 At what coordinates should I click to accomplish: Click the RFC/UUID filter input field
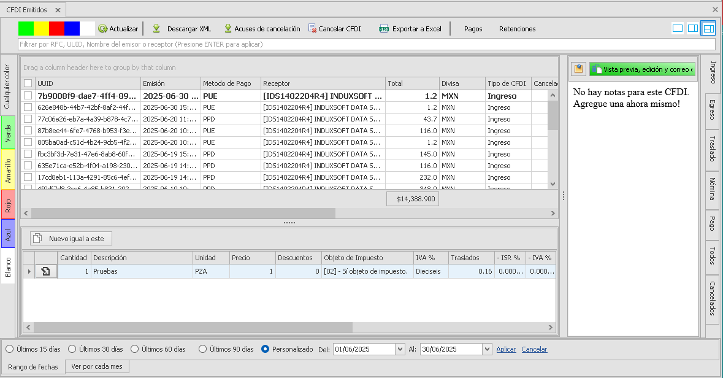pyautogui.click(x=366, y=44)
